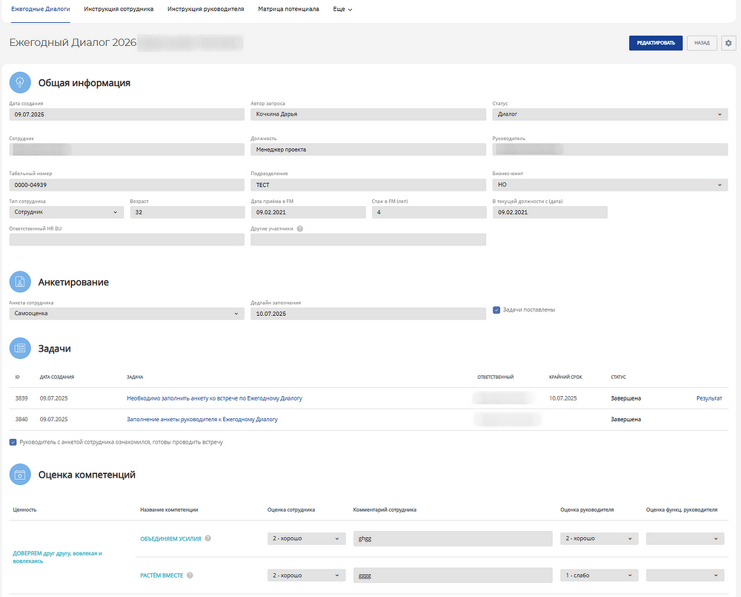The image size is (741, 597).
Task: Click help icon beside РАСТЁМ ВМЕСТЕ
Action: click(x=190, y=575)
